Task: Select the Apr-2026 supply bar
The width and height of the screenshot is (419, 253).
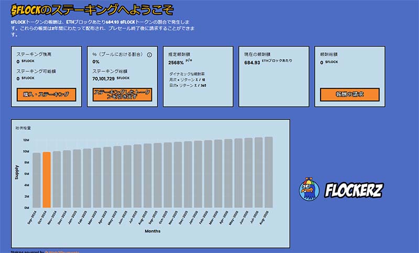Action: [228, 173]
